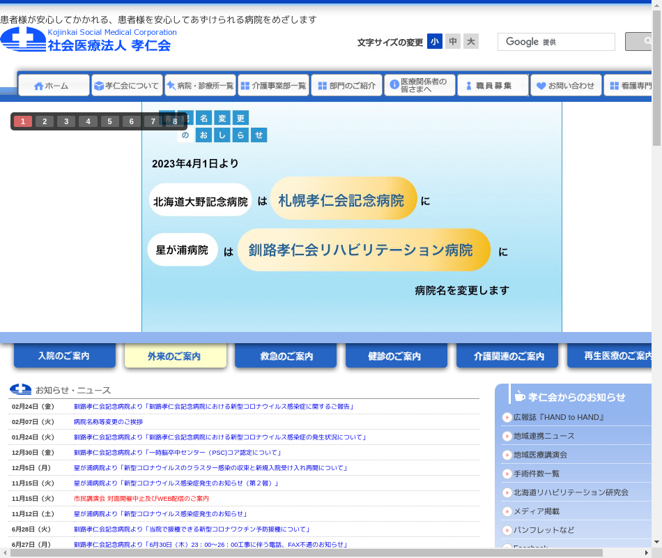Image resolution: width=662 pixels, height=558 pixels.
Task: Expand 手術件数一覧 sidebar item
Action: 507,474
